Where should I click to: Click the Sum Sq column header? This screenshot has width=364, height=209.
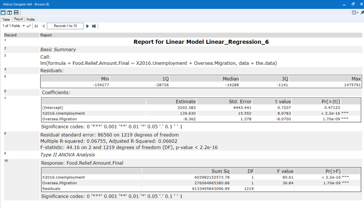point(220,171)
